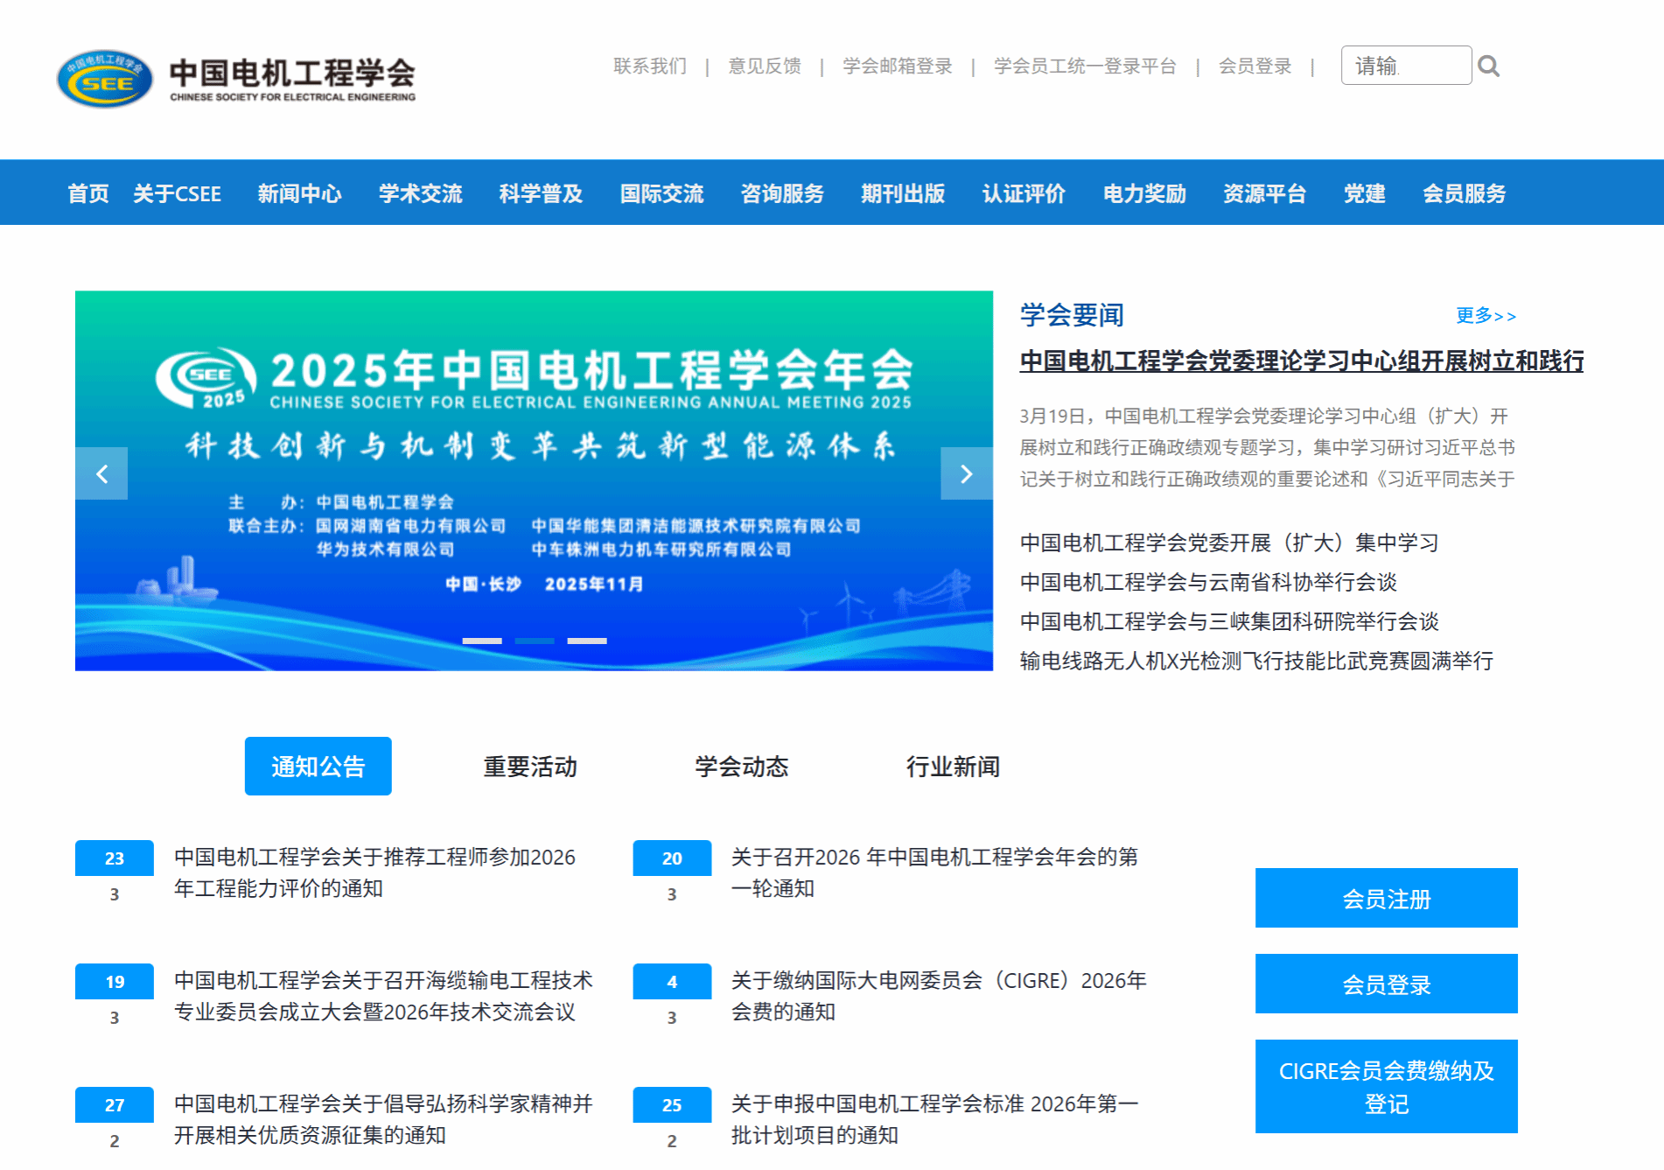Select the first carousel indicator dash
1664x1170 pixels.
coord(481,641)
